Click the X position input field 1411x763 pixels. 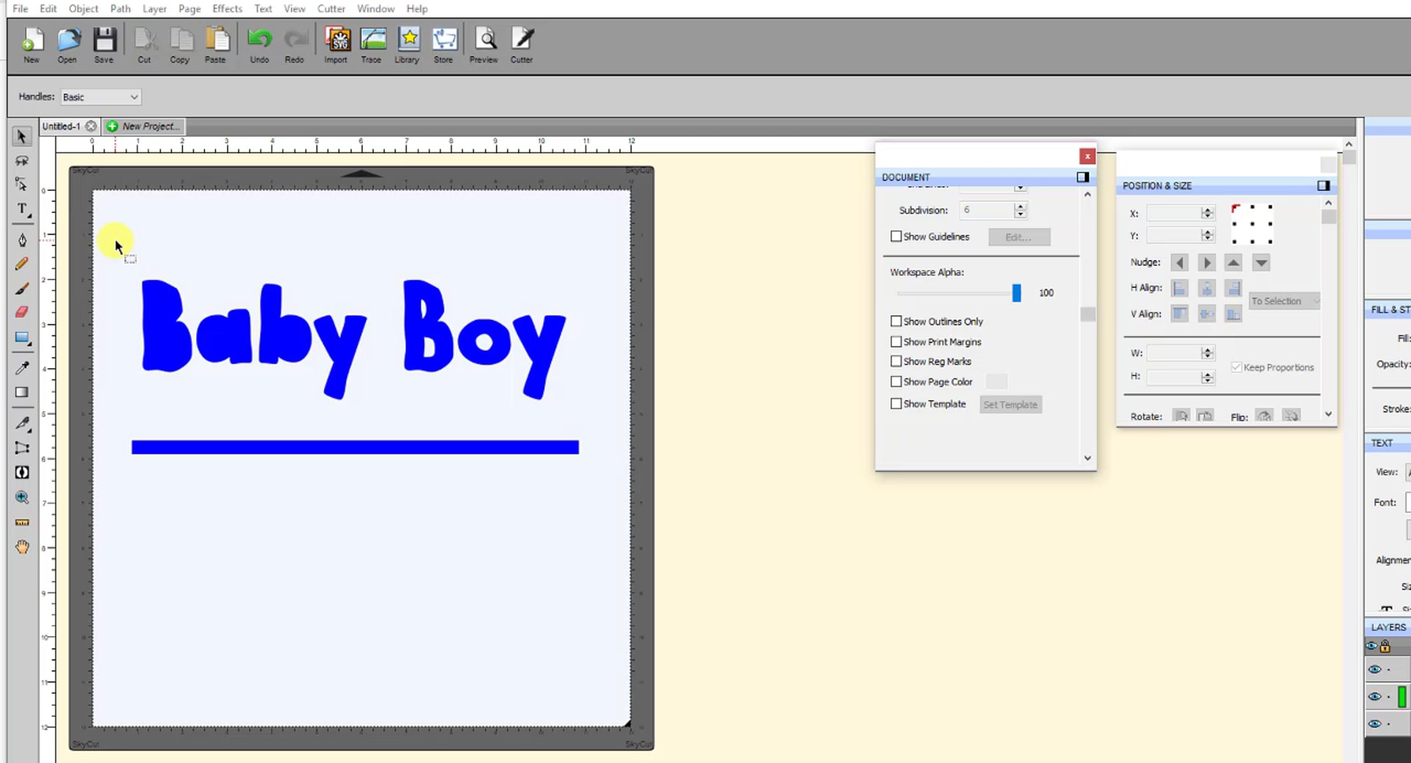pyautogui.click(x=1173, y=213)
